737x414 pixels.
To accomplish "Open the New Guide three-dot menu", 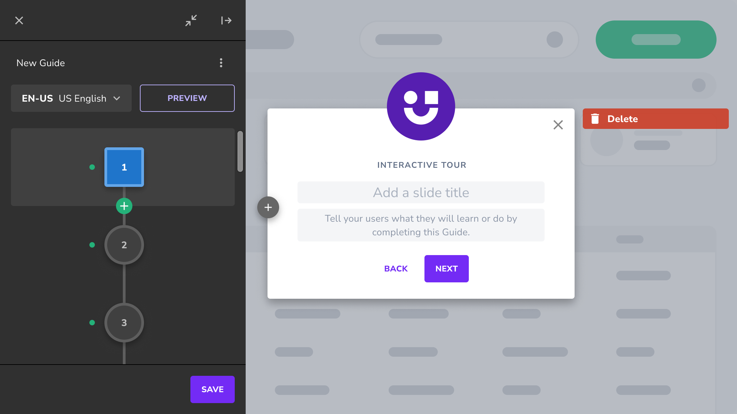I will (221, 63).
